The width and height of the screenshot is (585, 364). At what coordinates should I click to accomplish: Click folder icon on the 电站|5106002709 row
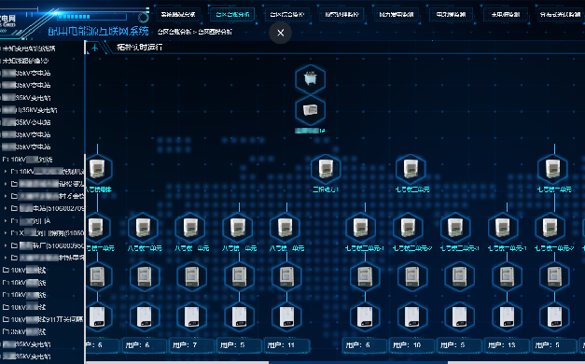pyautogui.click(x=14, y=208)
